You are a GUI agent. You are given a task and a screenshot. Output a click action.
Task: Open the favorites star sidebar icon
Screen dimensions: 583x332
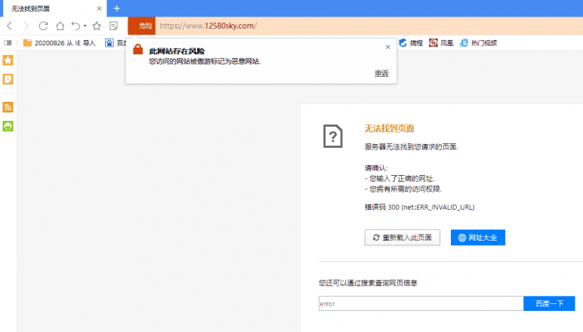tap(8, 60)
